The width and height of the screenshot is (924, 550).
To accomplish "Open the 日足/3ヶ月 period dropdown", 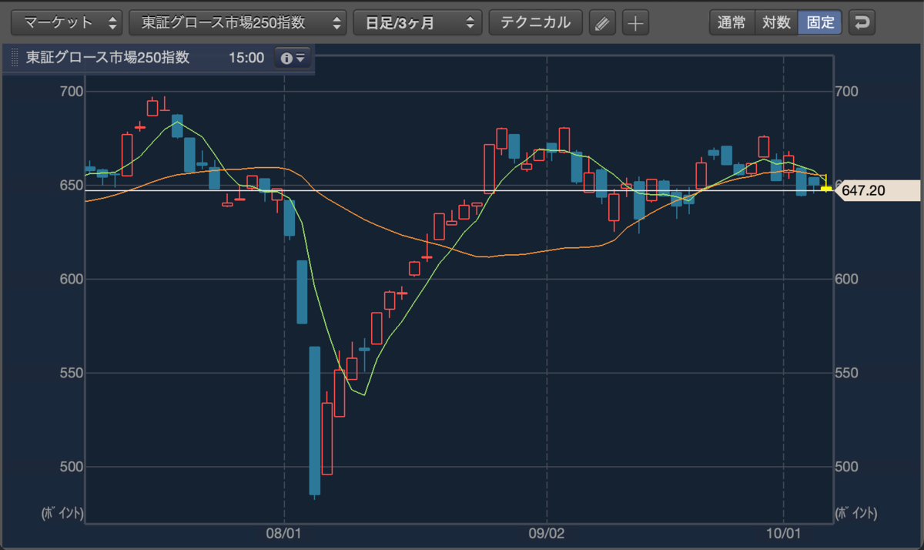I will [417, 23].
